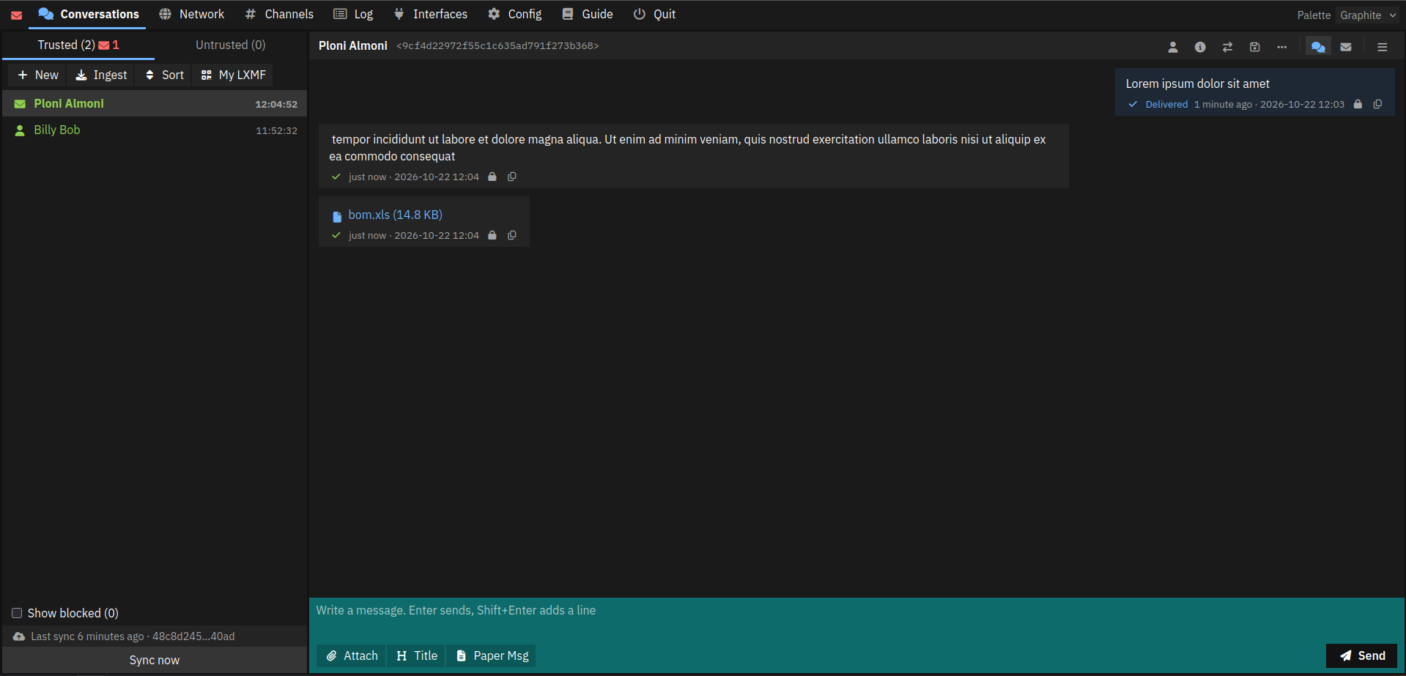The height and width of the screenshot is (676, 1406).
Task: Go to the Network tab
Action: [x=192, y=14]
